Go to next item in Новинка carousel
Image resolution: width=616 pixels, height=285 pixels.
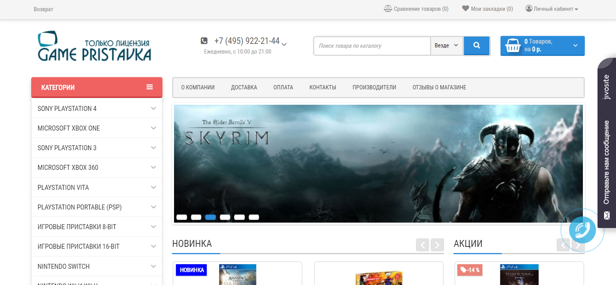coord(437,245)
